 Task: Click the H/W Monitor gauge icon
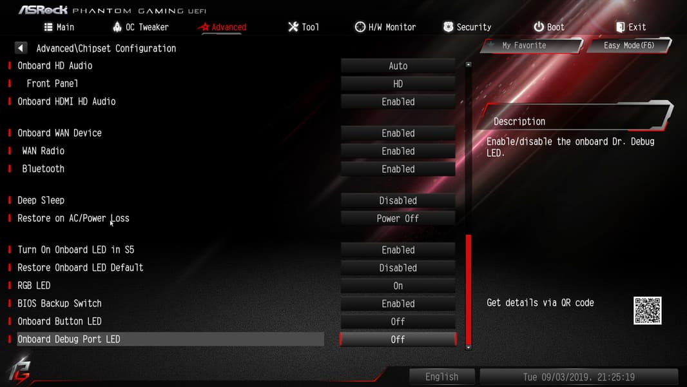click(x=360, y=27)
